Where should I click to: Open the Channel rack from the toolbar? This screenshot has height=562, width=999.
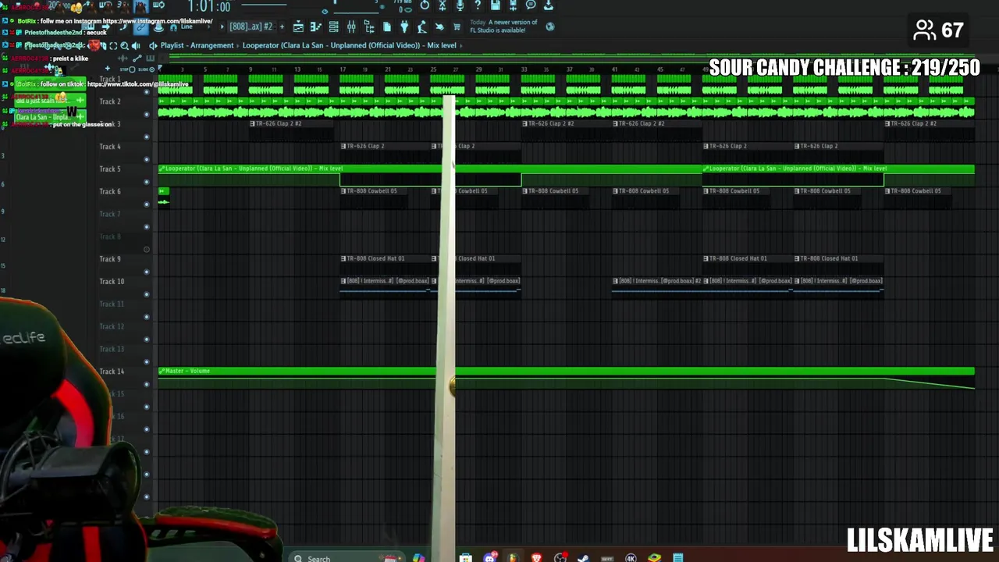click(x=334, y=27)
